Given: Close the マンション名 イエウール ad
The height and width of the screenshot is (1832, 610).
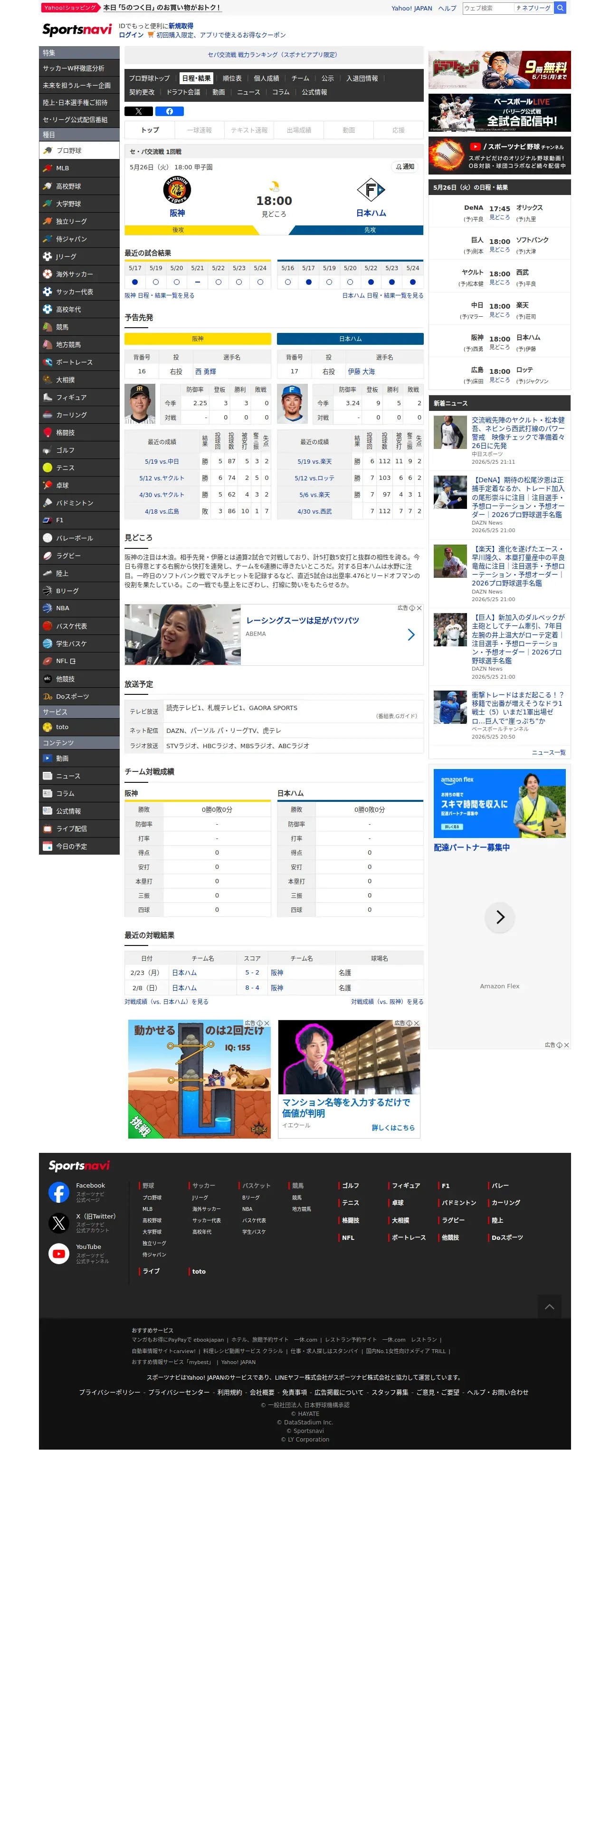Looking at the screenshot, I should coord(416,1023).
